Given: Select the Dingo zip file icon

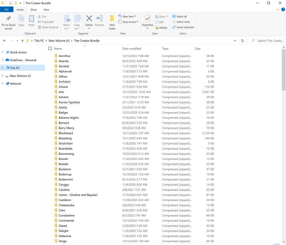Looking at the screenshot, I should 56,241.
